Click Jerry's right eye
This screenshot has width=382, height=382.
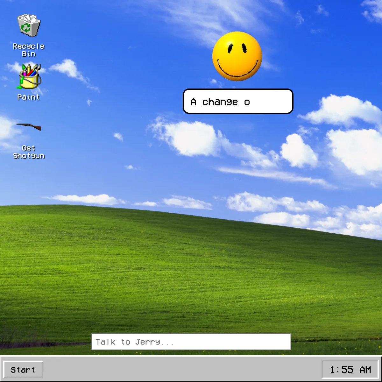point(244,48)
